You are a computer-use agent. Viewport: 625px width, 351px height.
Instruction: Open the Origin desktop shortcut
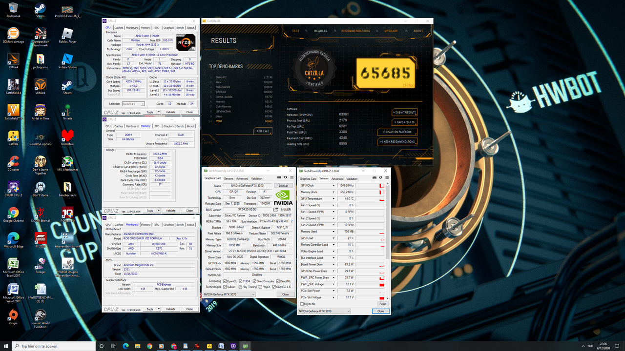[13, 317]
